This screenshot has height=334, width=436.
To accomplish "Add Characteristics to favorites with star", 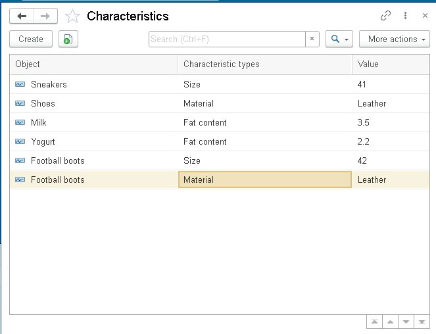I will [x=72, y=16].
